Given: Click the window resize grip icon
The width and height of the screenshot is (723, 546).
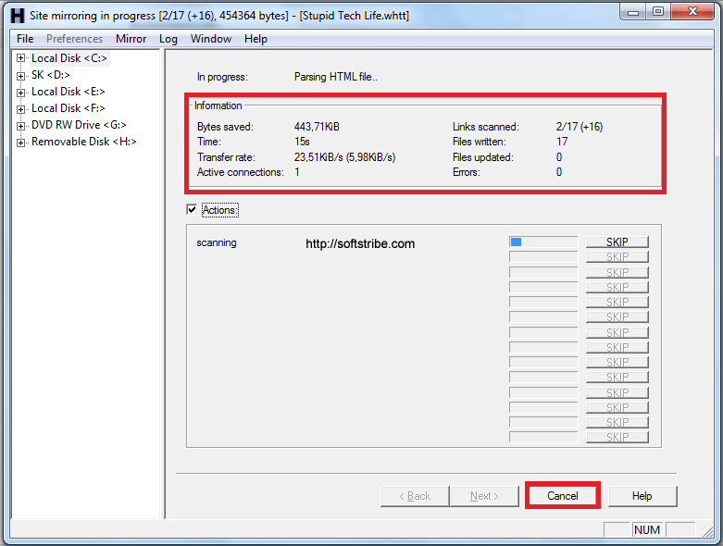Looking at the screenshot, I should 707,532.
